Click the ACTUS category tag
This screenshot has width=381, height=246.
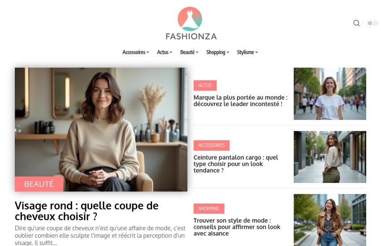205,85
